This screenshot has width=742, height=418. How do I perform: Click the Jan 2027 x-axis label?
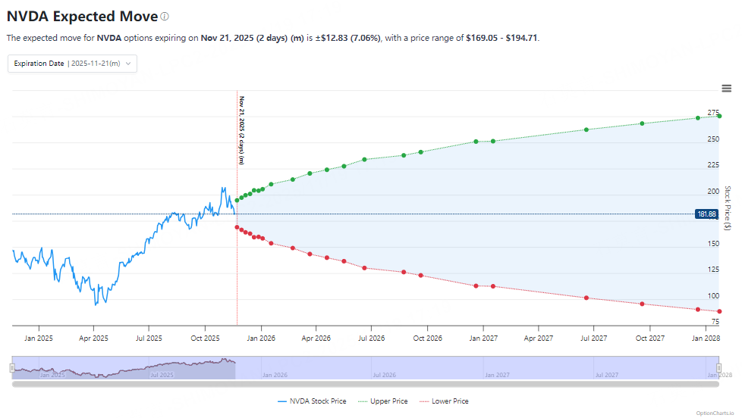(x=483, y=338)
